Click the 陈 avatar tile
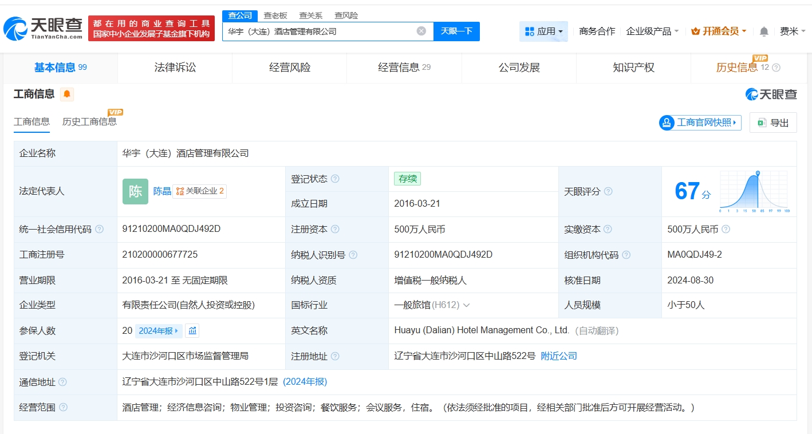The height and width of the screenshot is (434, 812). tap(135, 191)
